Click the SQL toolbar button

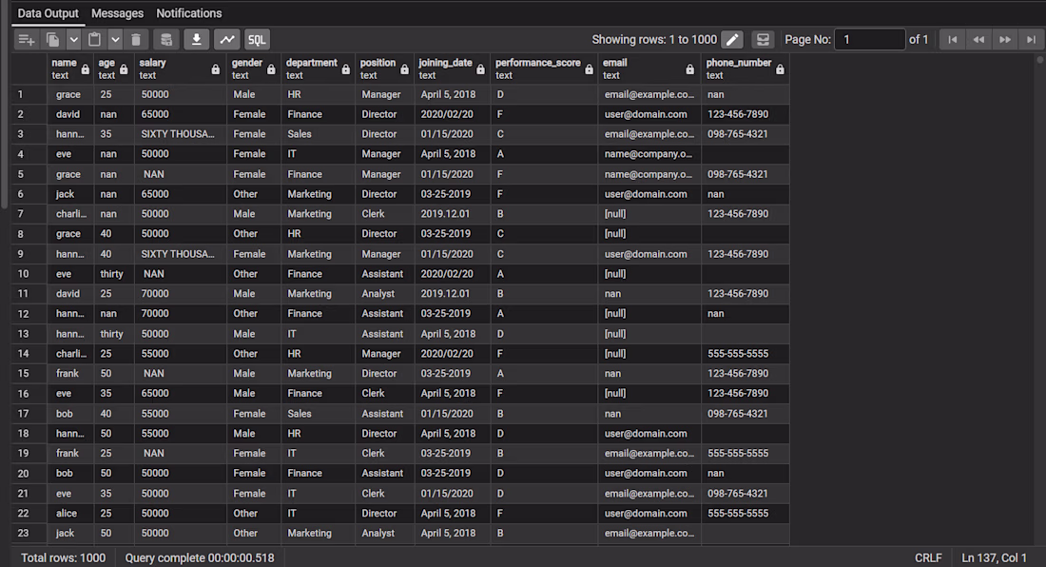click(x=257, y=40)
